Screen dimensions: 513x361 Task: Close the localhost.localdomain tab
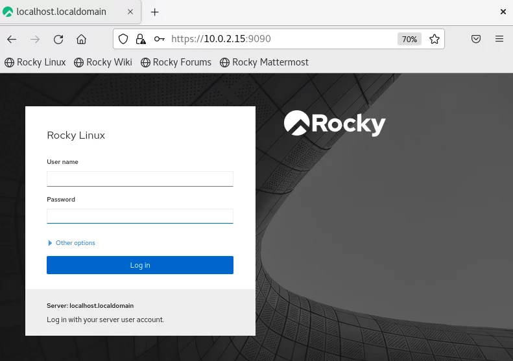pyautogui.click(x=130, y=12)
